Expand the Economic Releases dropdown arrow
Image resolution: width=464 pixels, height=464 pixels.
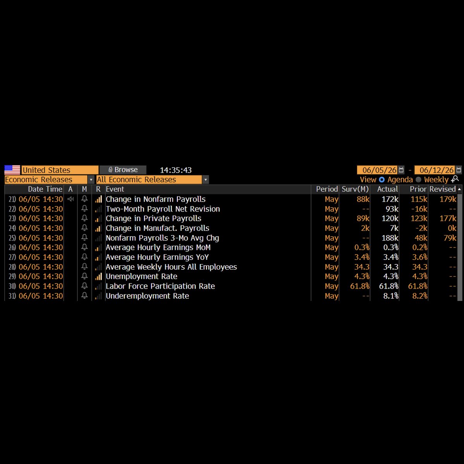point(91,180)
